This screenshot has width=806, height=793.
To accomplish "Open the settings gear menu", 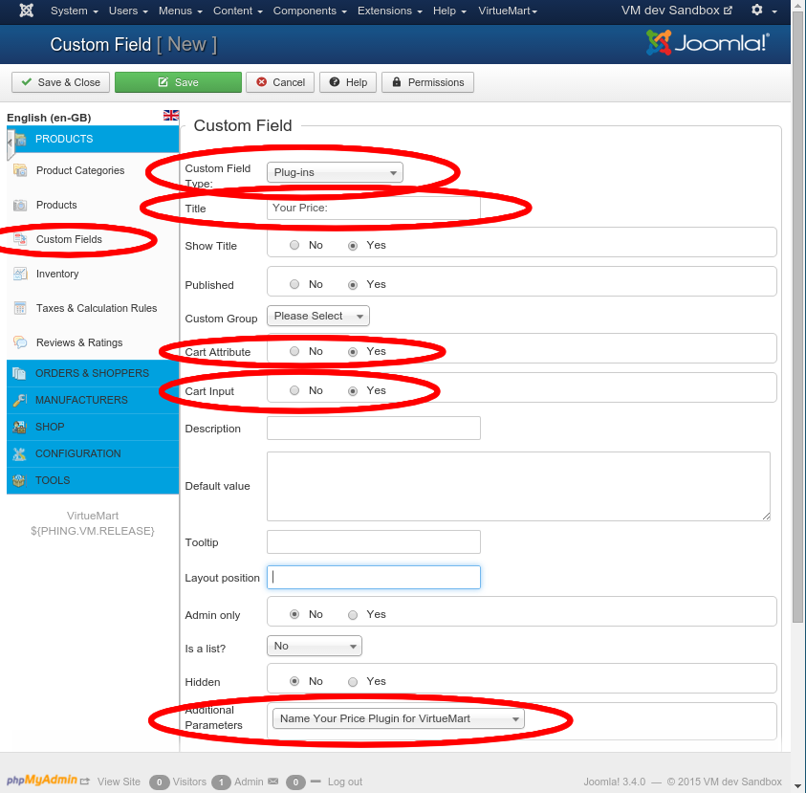I will (x=757, y=11).
